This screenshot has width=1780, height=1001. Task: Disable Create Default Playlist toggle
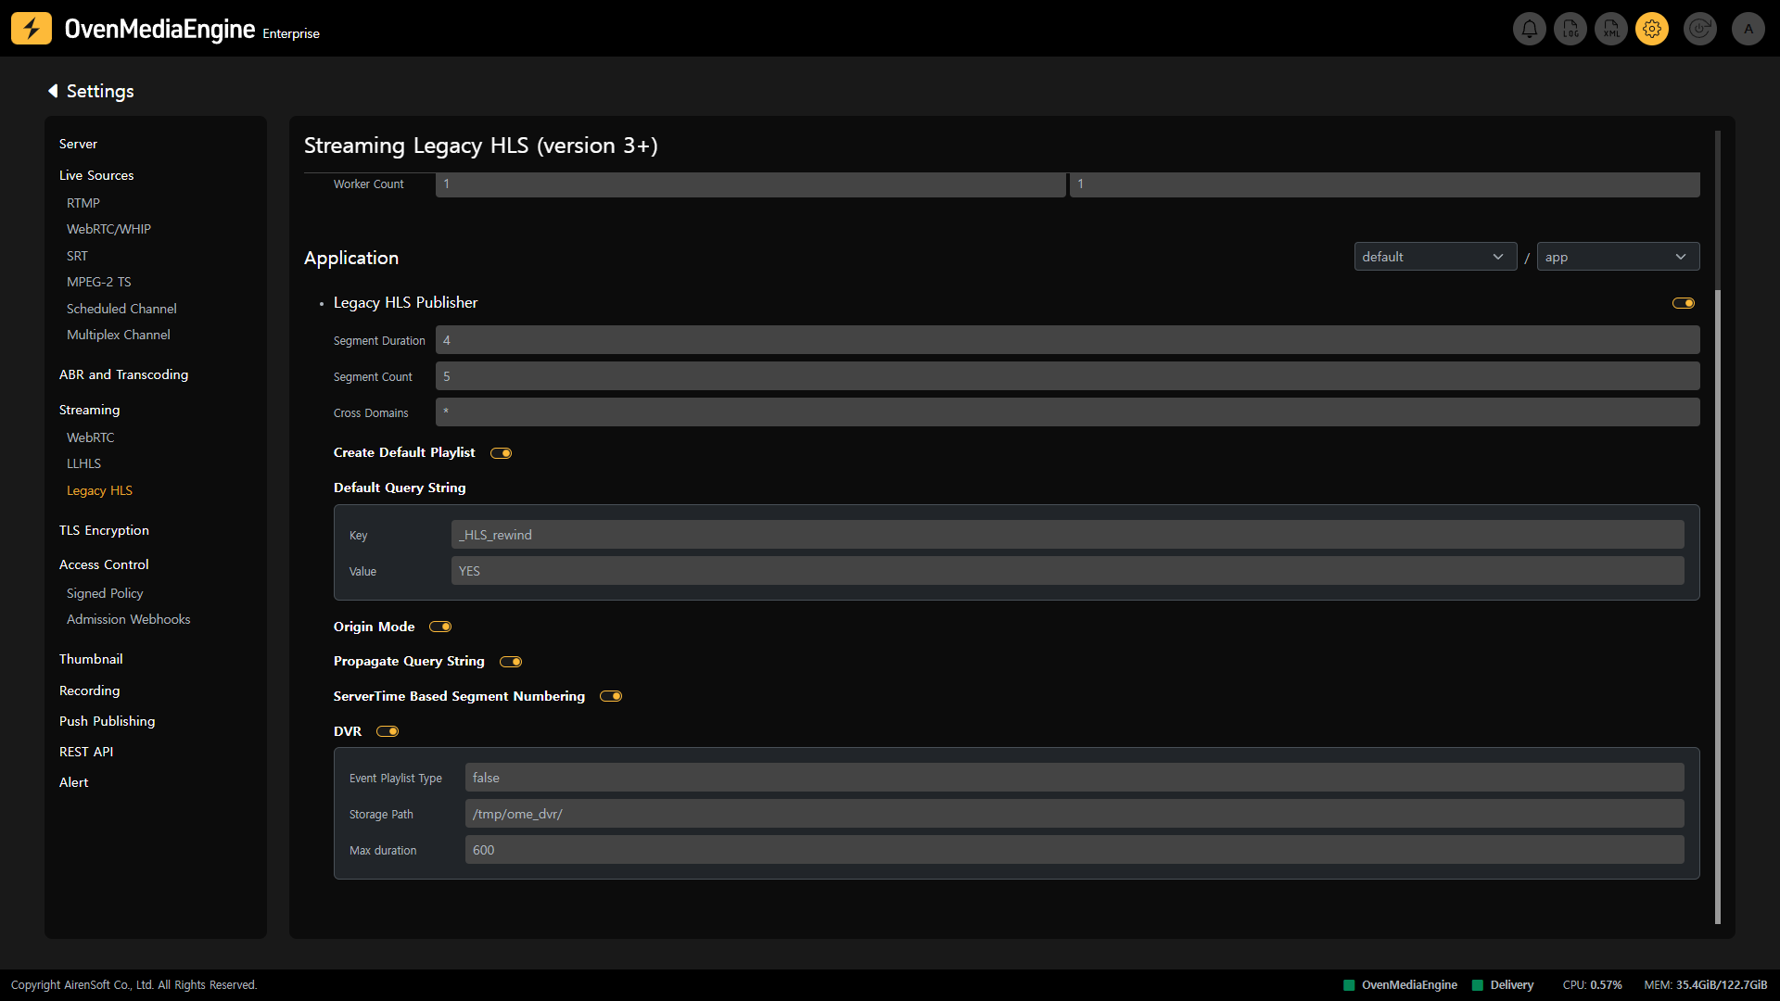(502, 453)
